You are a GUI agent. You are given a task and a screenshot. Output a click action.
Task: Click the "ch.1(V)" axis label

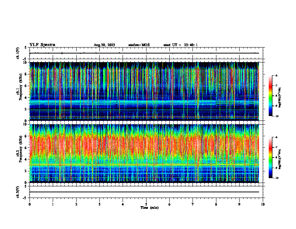pos(18,53)
